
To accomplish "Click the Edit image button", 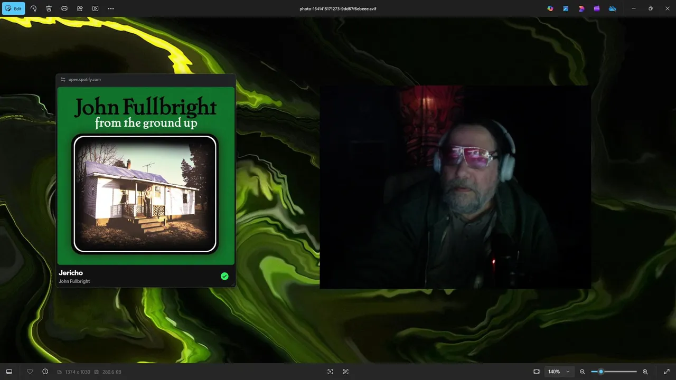I will pos(13,8).
